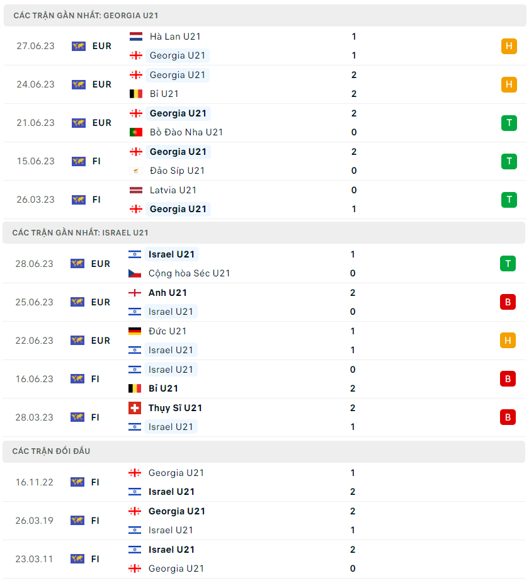The width and height of the screenshot is (529, 583).
Task: Click the Portugal flag next to Bồ Đào Nha U21
Action: tap(136, 132)
